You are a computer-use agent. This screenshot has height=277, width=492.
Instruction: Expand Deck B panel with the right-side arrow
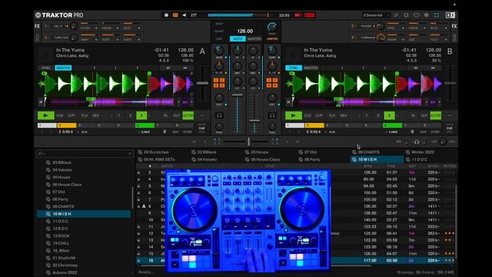[449, 115]
